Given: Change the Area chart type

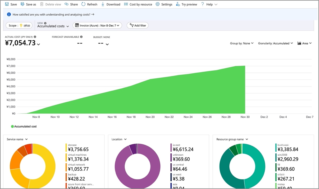Looking at the screenshot, I should click(305, 43).
